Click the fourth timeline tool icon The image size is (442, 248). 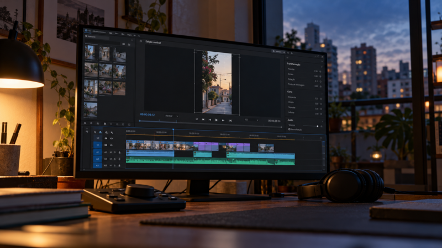[112, 133]
